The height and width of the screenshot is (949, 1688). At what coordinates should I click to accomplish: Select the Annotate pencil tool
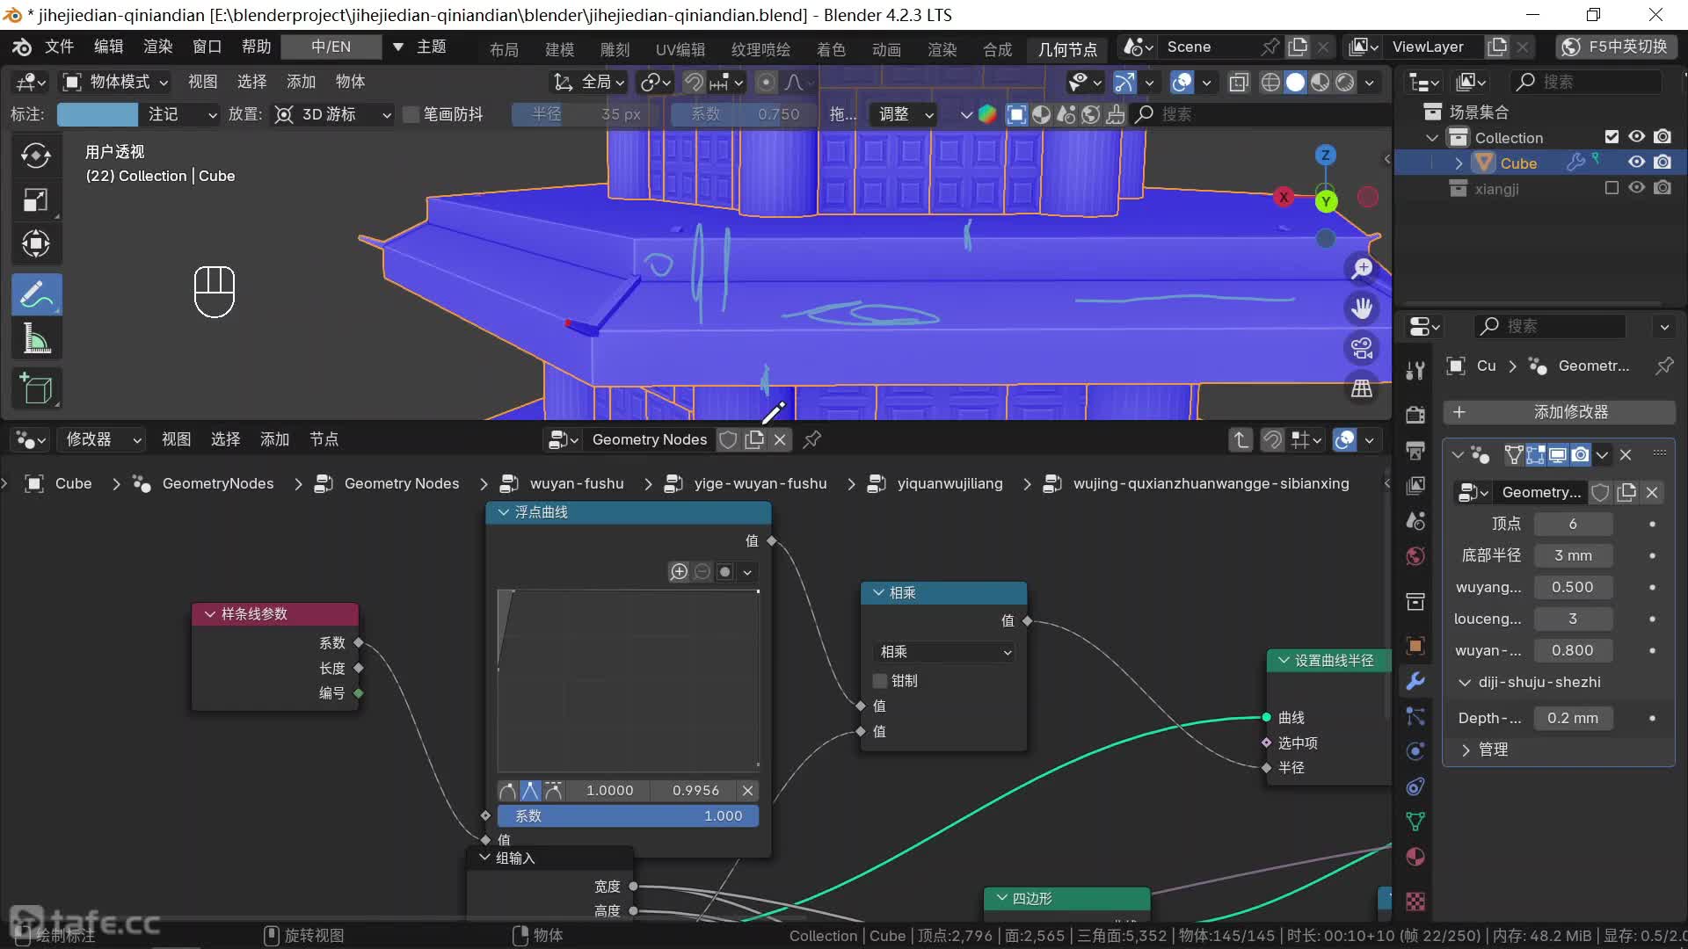coord(36,294)
